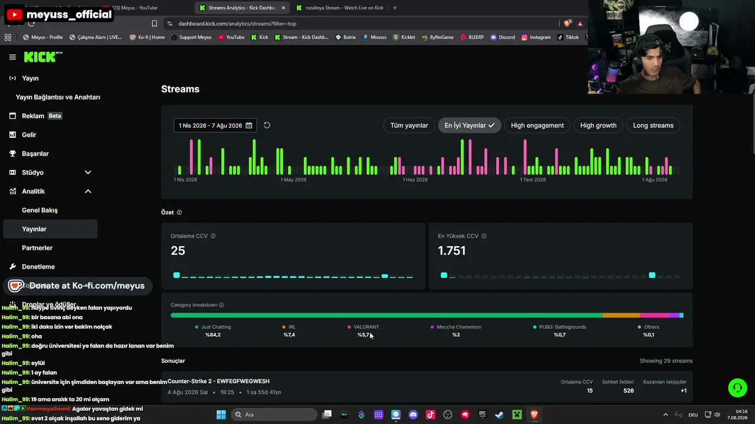Open the Başarılar sidebar item
This screenshot has height=424, width=755.
pos(29,154)
